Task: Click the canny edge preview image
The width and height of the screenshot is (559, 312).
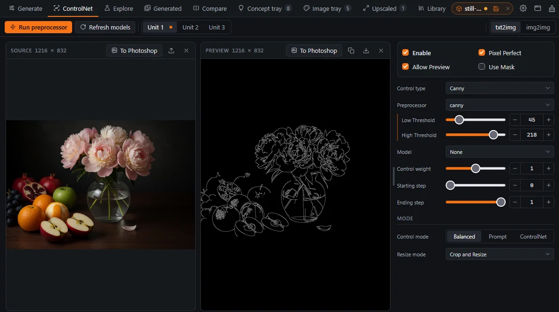Action: (295, 184)
